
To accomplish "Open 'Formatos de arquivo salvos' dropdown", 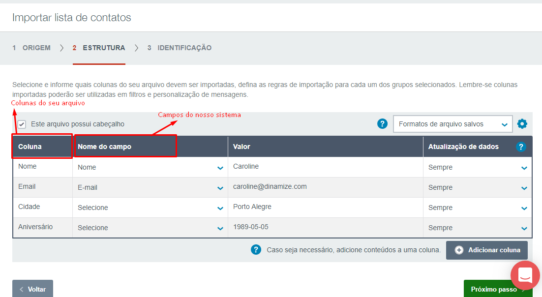I will [452, 124].
